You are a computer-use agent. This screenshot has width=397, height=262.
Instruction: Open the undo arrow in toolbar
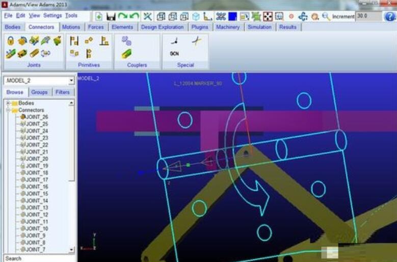coord(135,16)
